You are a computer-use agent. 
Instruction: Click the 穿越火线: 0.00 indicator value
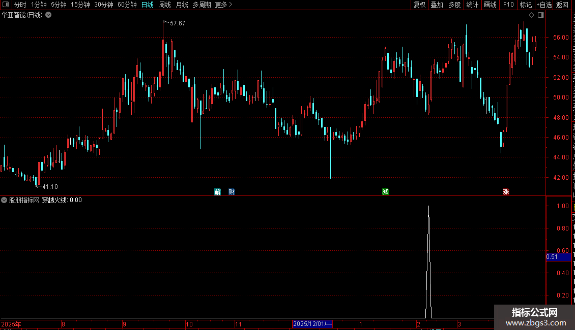pyautogui.click(x=62, y=200)
